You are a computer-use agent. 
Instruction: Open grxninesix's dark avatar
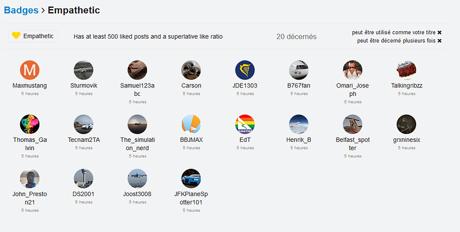406,124
